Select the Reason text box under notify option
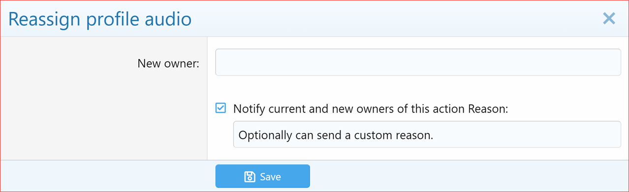 point(427,134)
